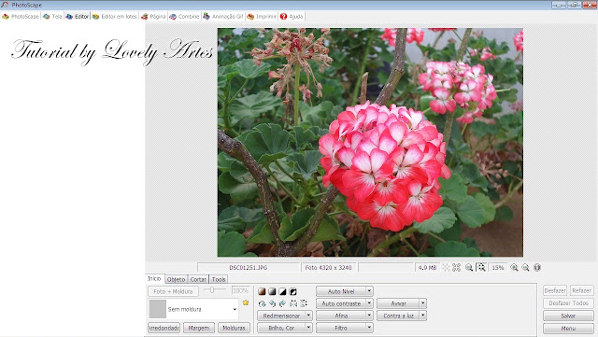Open the Ajuda help tab
This screenshot has width=598, height=337.
click(292, 17)
